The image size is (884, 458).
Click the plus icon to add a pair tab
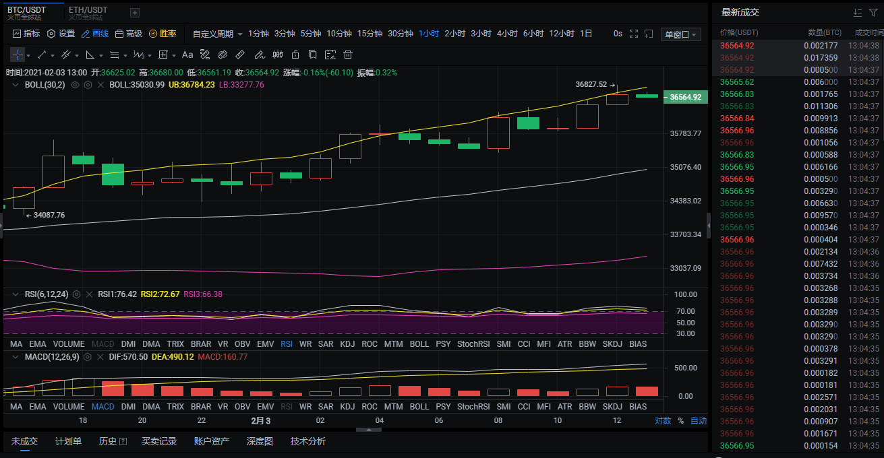(135, 13)
